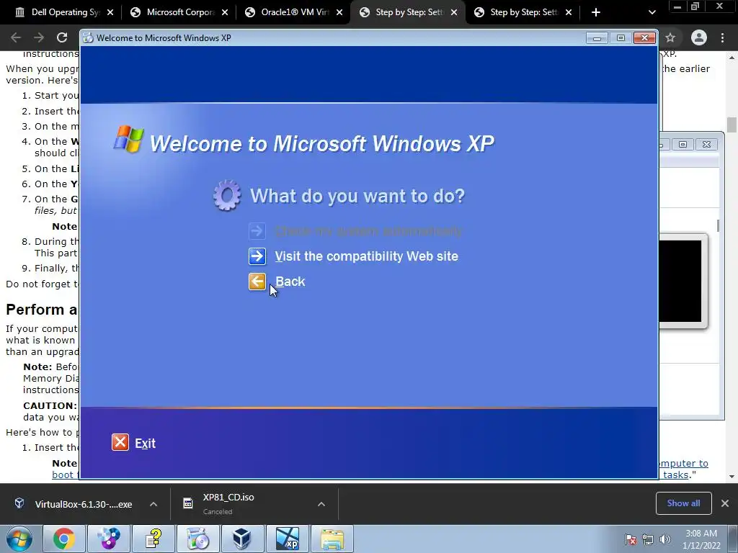Viewport: 738px width, 553px height.
Task: Open VirtualBox cube in taskbar
Action: coord(242,539)
